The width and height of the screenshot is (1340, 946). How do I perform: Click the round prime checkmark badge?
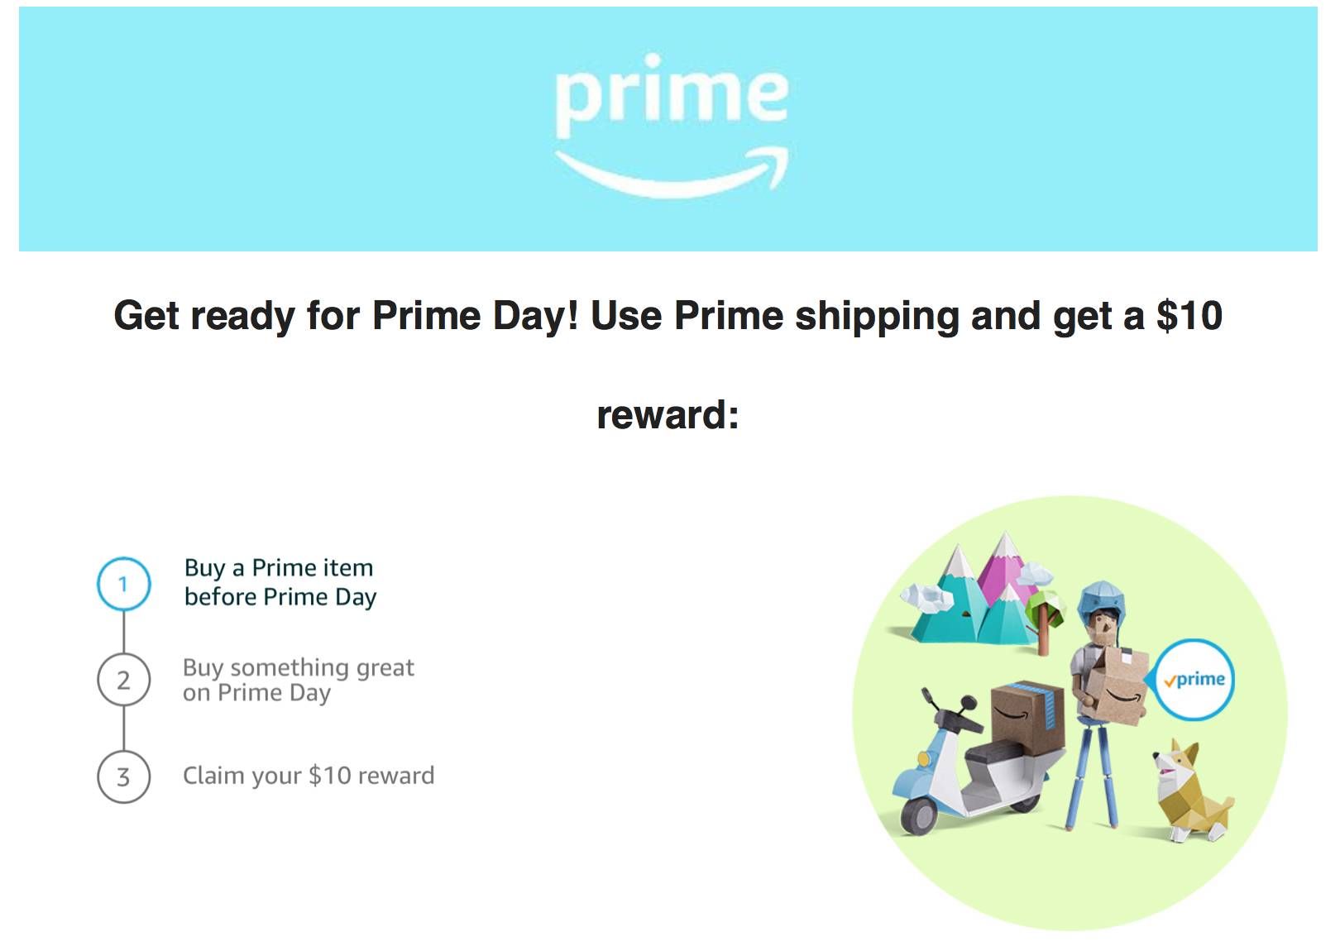[1193, 680]
